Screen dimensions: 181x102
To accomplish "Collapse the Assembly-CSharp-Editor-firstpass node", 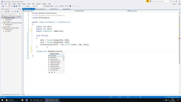I will [2, 23].
